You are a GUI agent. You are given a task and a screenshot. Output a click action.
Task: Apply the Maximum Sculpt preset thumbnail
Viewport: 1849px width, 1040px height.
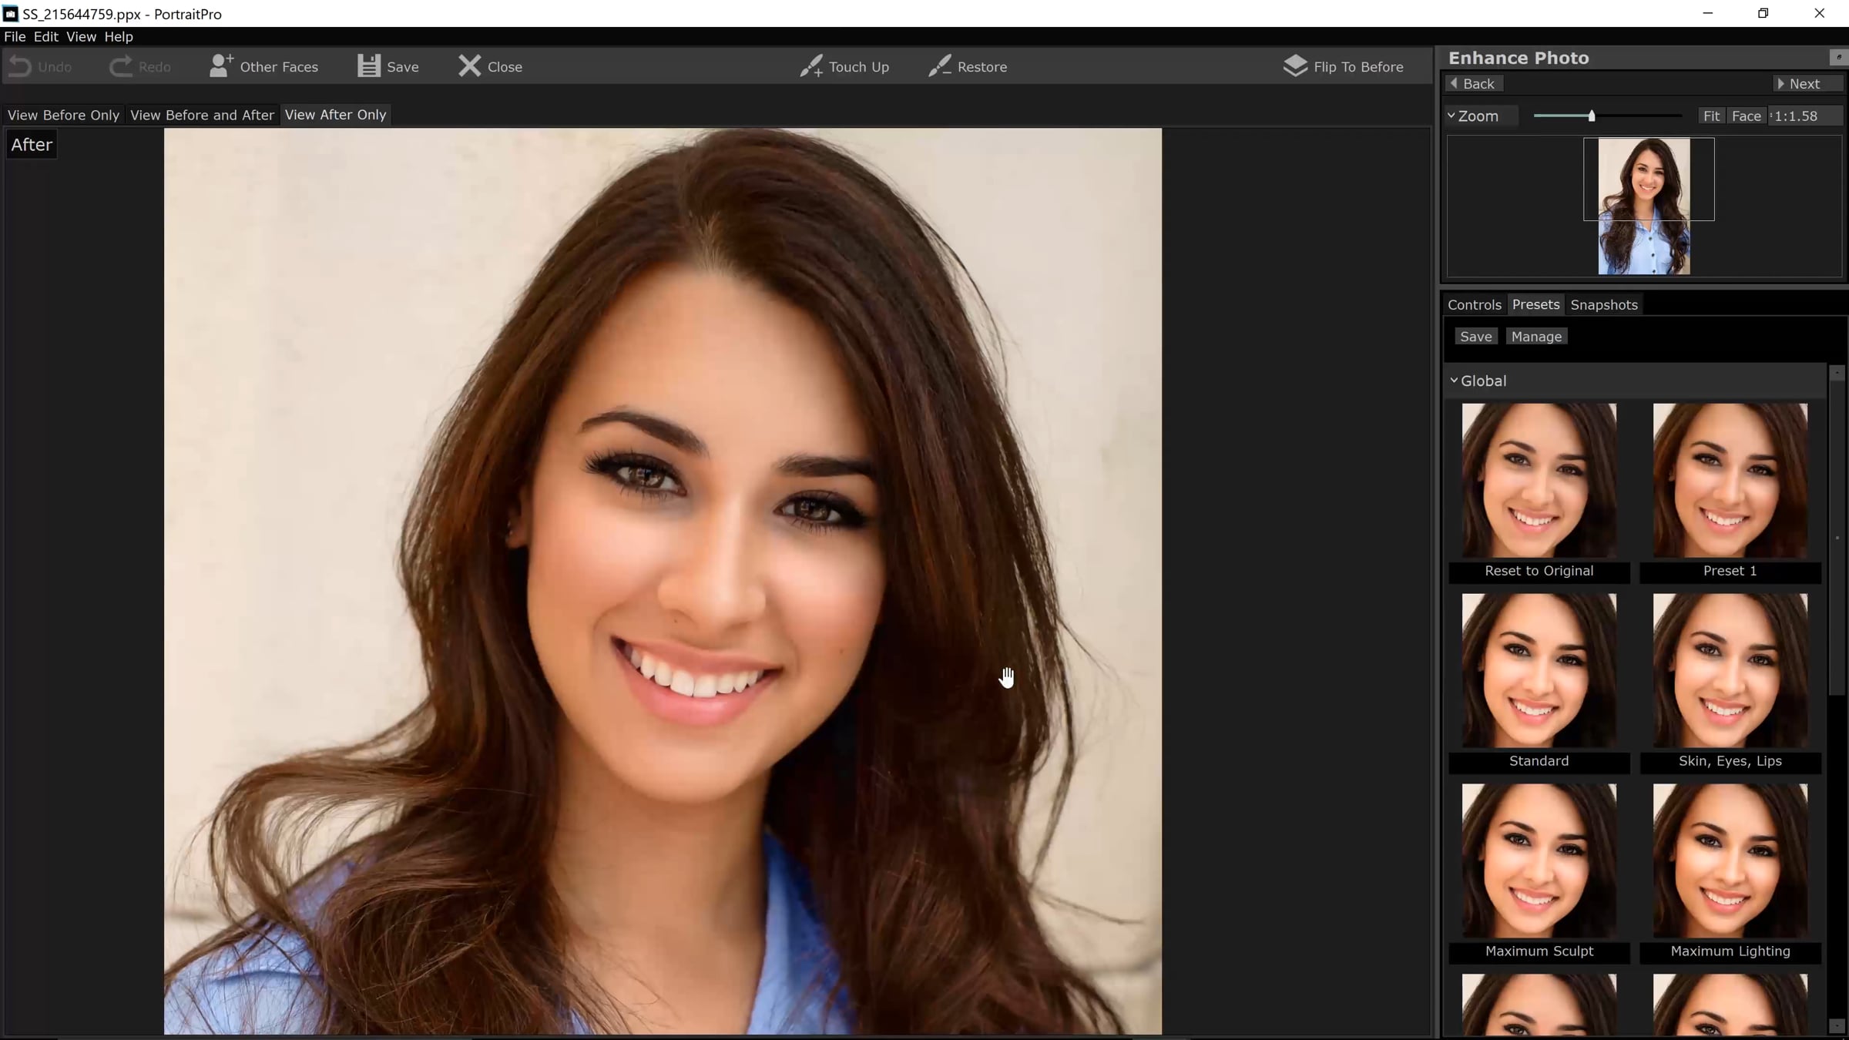point(1539,861)
